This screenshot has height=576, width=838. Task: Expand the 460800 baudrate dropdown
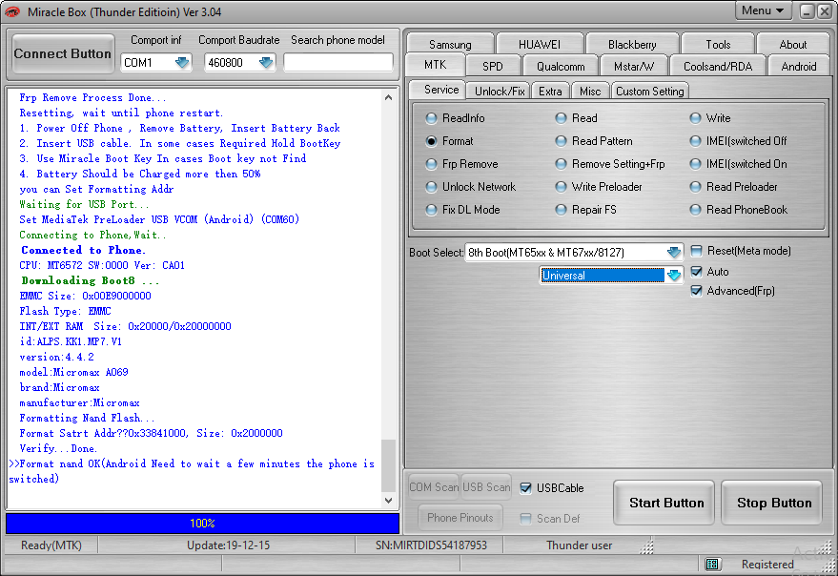click(x=266, y=63)
